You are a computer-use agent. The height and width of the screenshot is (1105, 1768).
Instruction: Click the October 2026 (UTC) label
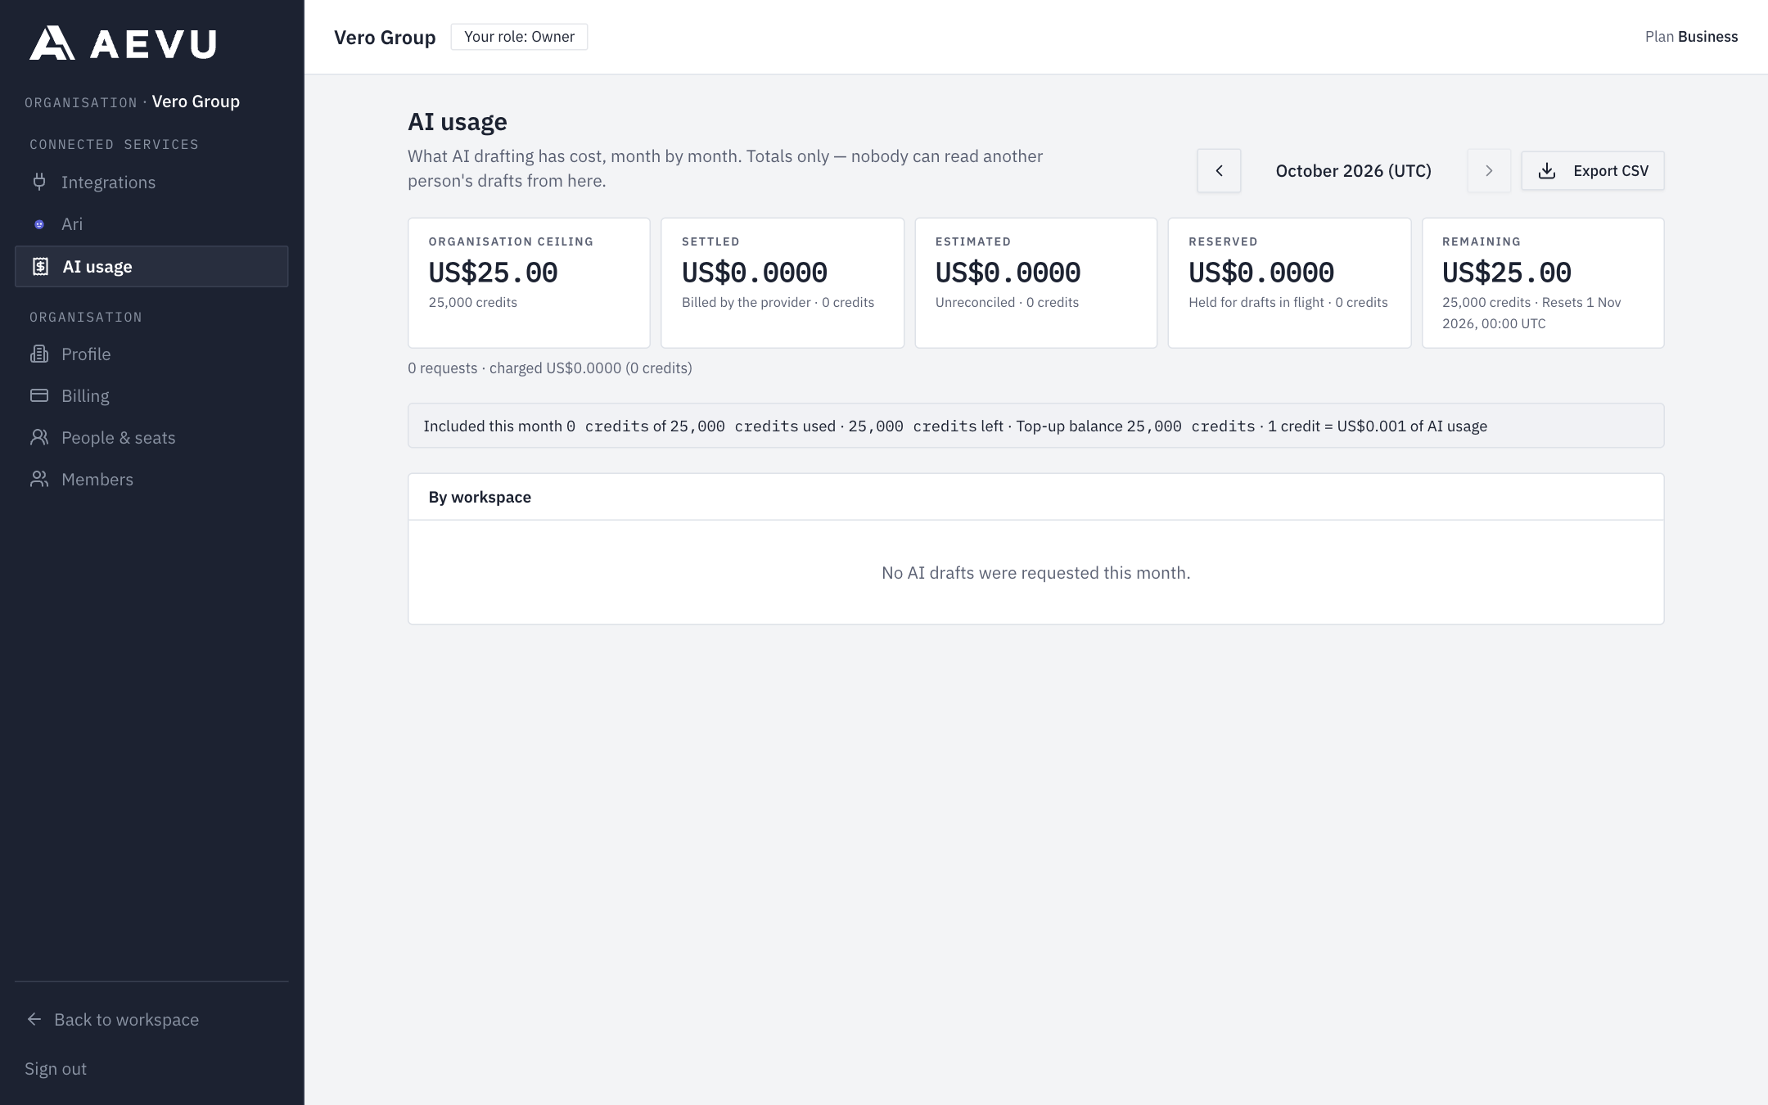[x=1354, y=171]
